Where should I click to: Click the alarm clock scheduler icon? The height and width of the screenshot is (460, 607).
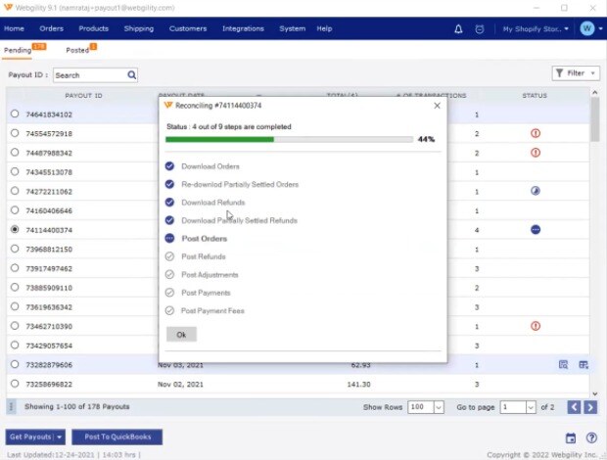pyautogui.click(x=480, y=29)
